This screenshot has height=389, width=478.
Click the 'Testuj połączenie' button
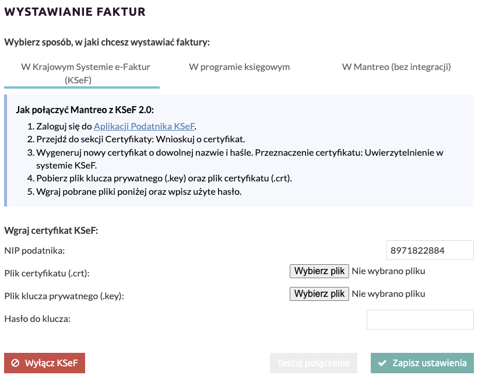pyautogui.click(x=314, y=363)
